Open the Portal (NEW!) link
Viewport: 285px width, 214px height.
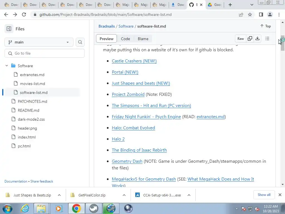point(125,72)
